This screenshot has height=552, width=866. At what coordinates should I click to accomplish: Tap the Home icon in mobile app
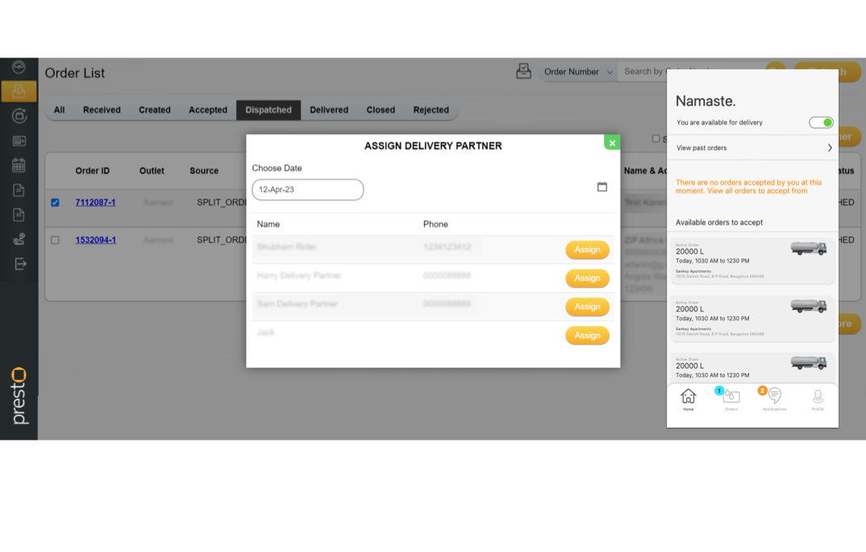688,397
